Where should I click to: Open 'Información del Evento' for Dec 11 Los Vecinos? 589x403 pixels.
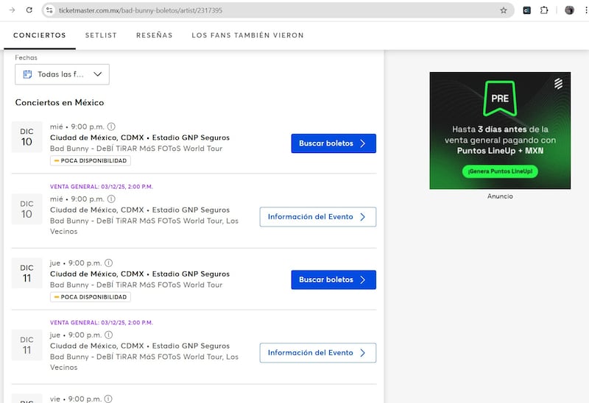pyautogui.click(x=317, y=353)
